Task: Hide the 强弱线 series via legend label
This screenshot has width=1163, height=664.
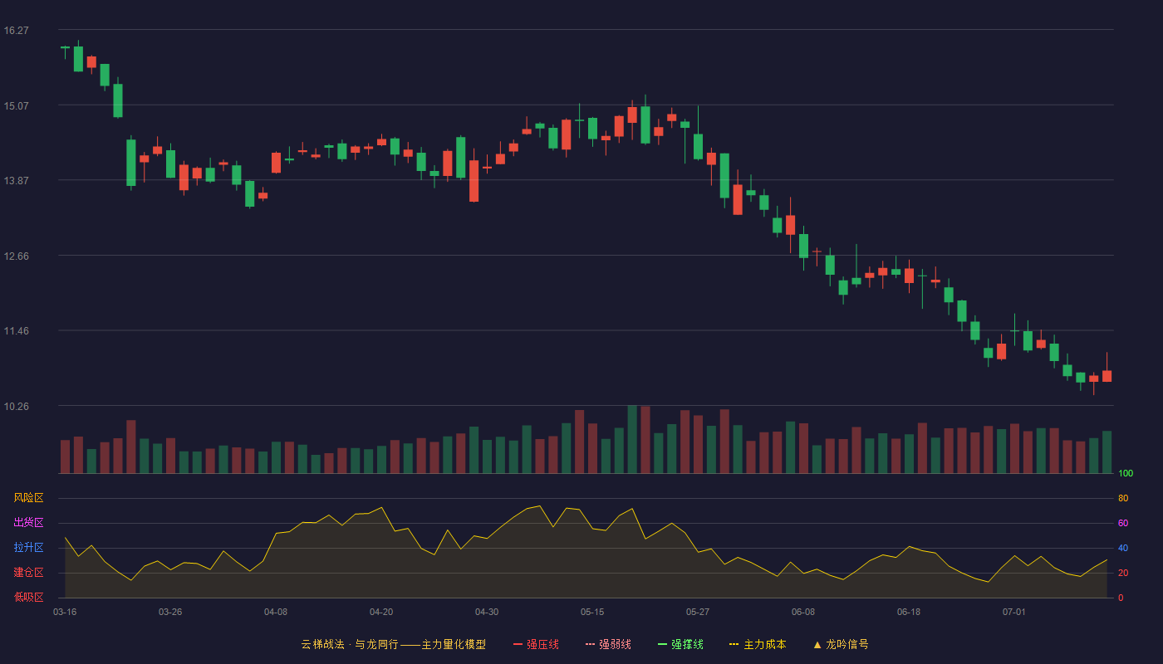Action: point(615,644)
